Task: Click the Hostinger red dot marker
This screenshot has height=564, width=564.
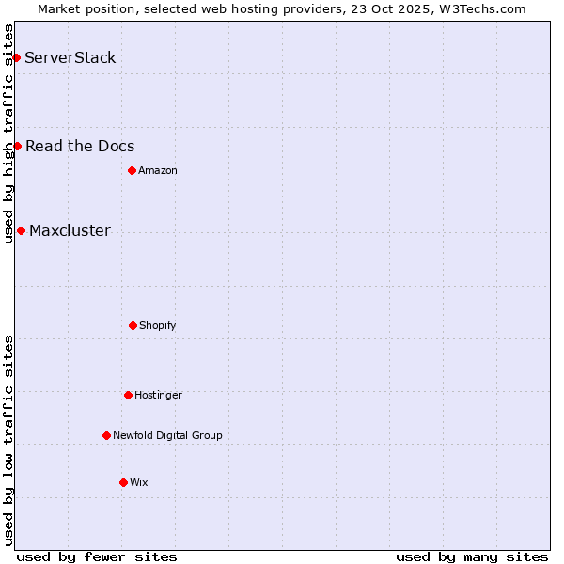Action: coord(128,395)
